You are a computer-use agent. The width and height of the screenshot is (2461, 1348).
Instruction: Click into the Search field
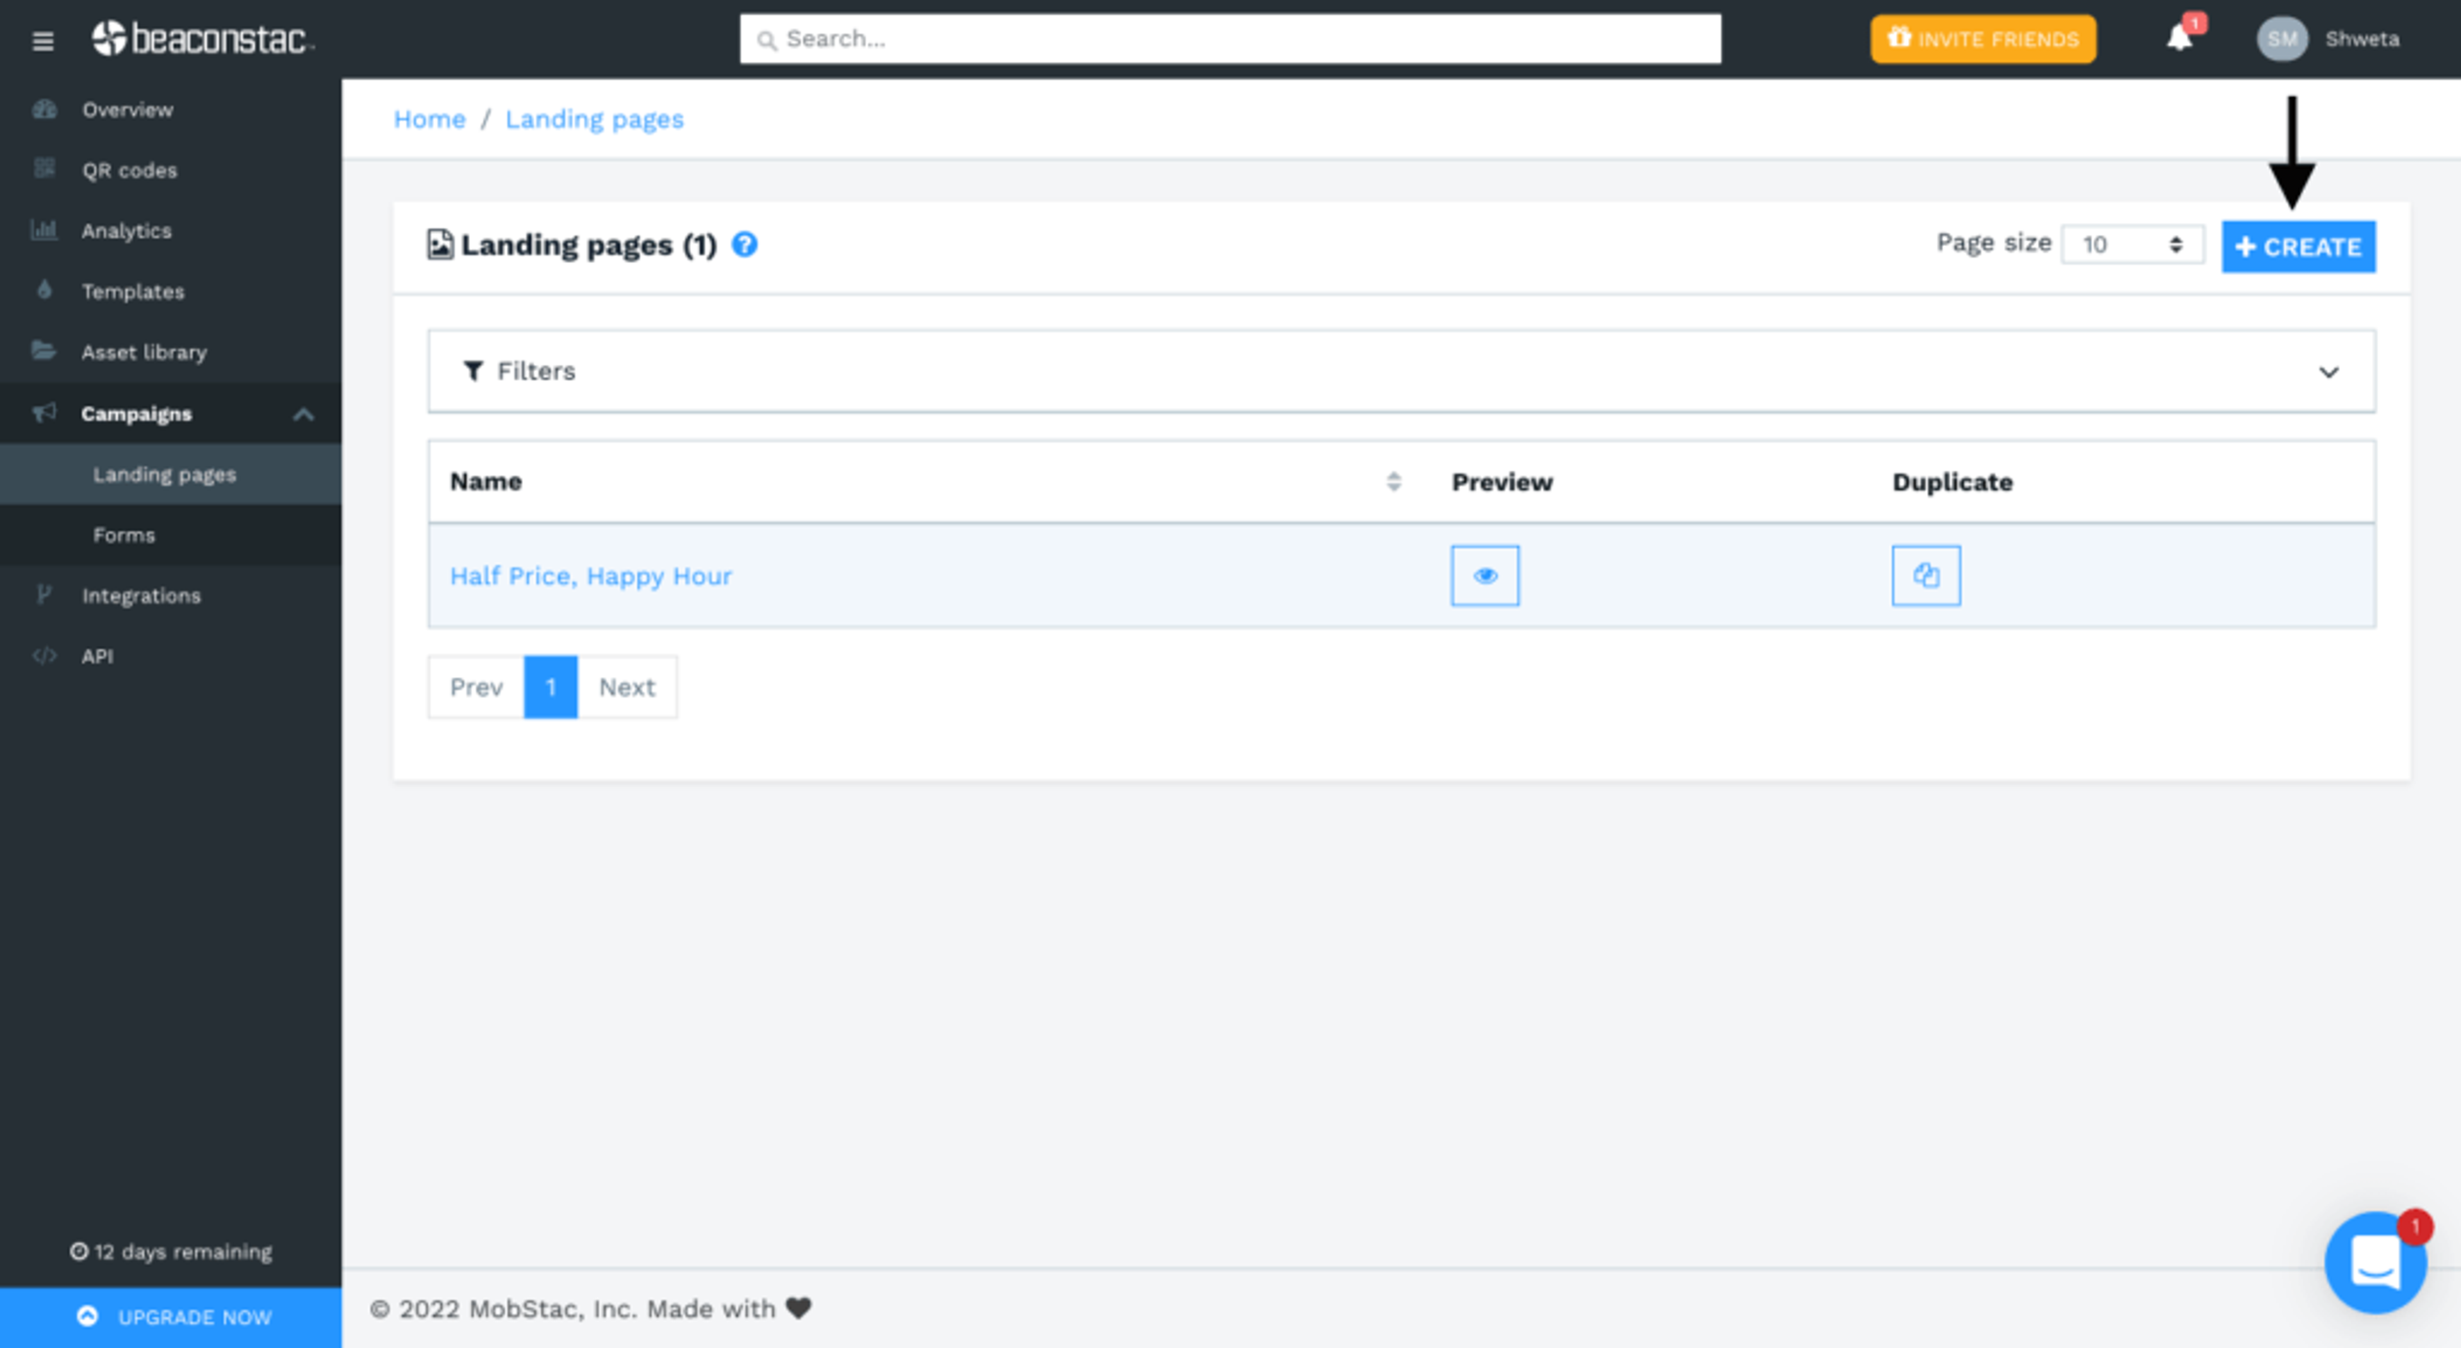pos(1230,39)
